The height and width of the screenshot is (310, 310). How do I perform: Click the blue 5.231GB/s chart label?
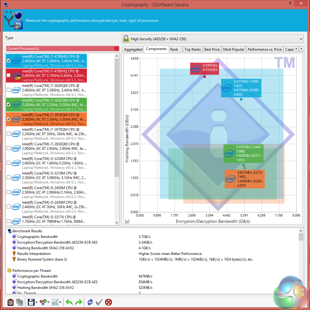241,88
